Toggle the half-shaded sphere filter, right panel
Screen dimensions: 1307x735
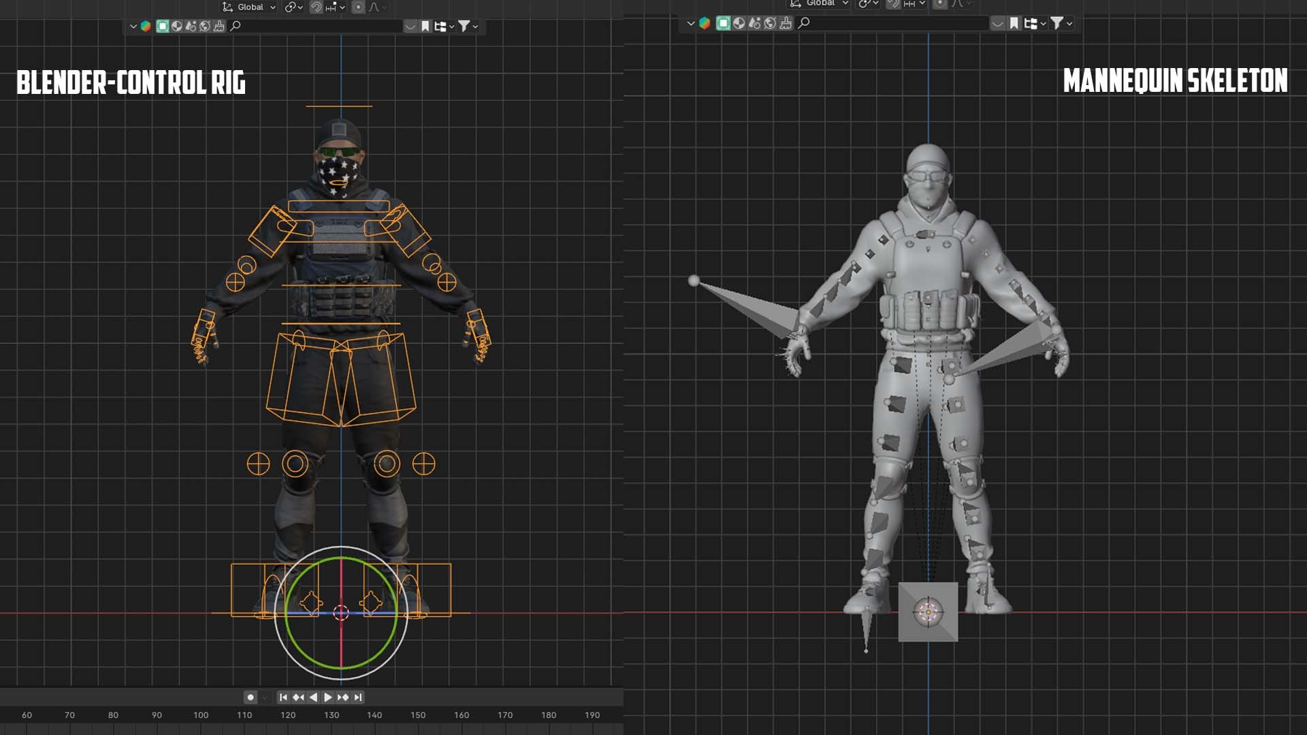739,23
